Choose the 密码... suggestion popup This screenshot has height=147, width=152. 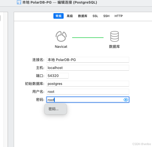click(x=56, y=109)
